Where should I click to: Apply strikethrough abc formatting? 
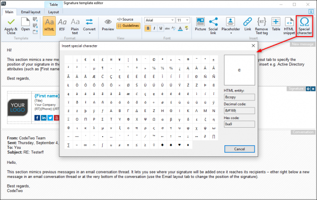click(167, 29)
